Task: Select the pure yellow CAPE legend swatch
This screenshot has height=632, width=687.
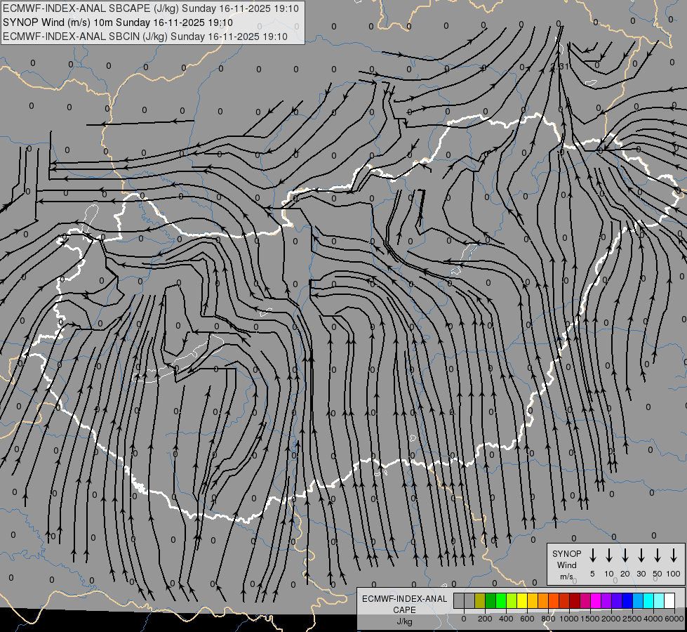Action: (522, 600)
